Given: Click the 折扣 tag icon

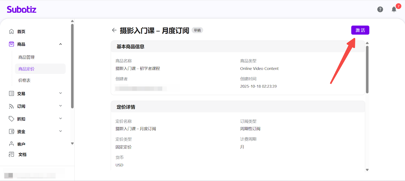Looking at the screenshot, I should pyautogui.click(x=11, y=119).
